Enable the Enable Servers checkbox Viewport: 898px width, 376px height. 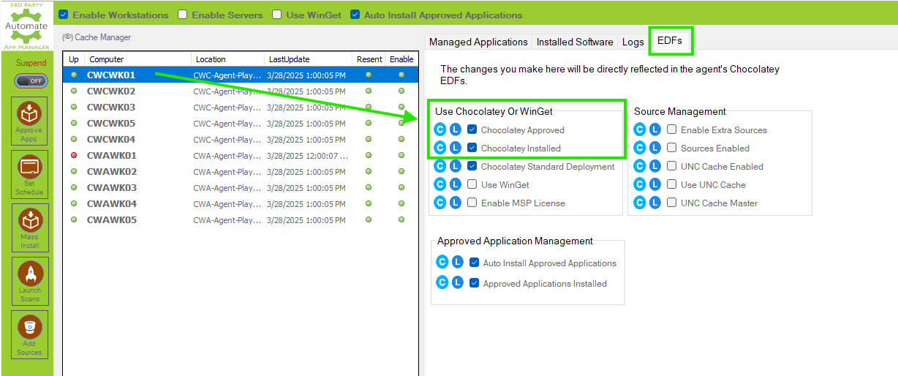click(183, 15)
